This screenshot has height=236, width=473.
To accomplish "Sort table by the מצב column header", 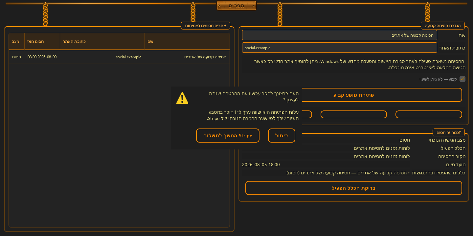I will pyautogui.click(x=17, y=42).
